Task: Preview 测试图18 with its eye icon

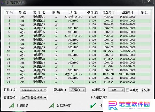Action: pos(22,82)
